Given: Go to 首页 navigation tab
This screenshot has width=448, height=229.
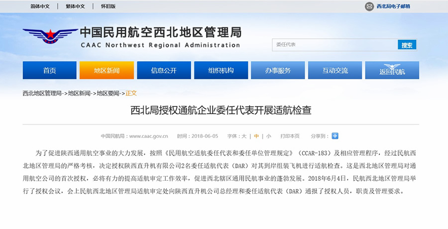Looking at the screenshot, I should click(x=49, y=70).
